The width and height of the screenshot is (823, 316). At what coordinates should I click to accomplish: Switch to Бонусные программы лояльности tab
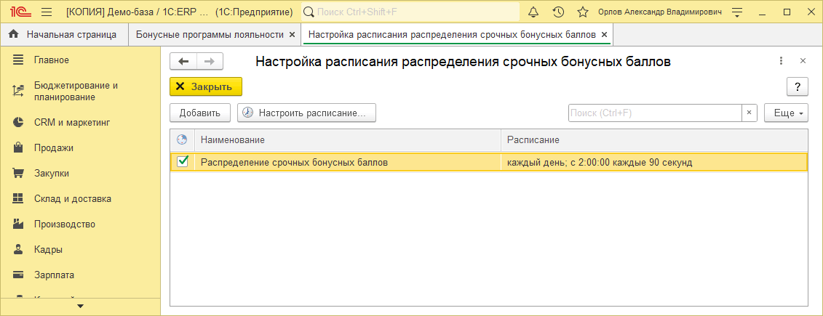210,34
